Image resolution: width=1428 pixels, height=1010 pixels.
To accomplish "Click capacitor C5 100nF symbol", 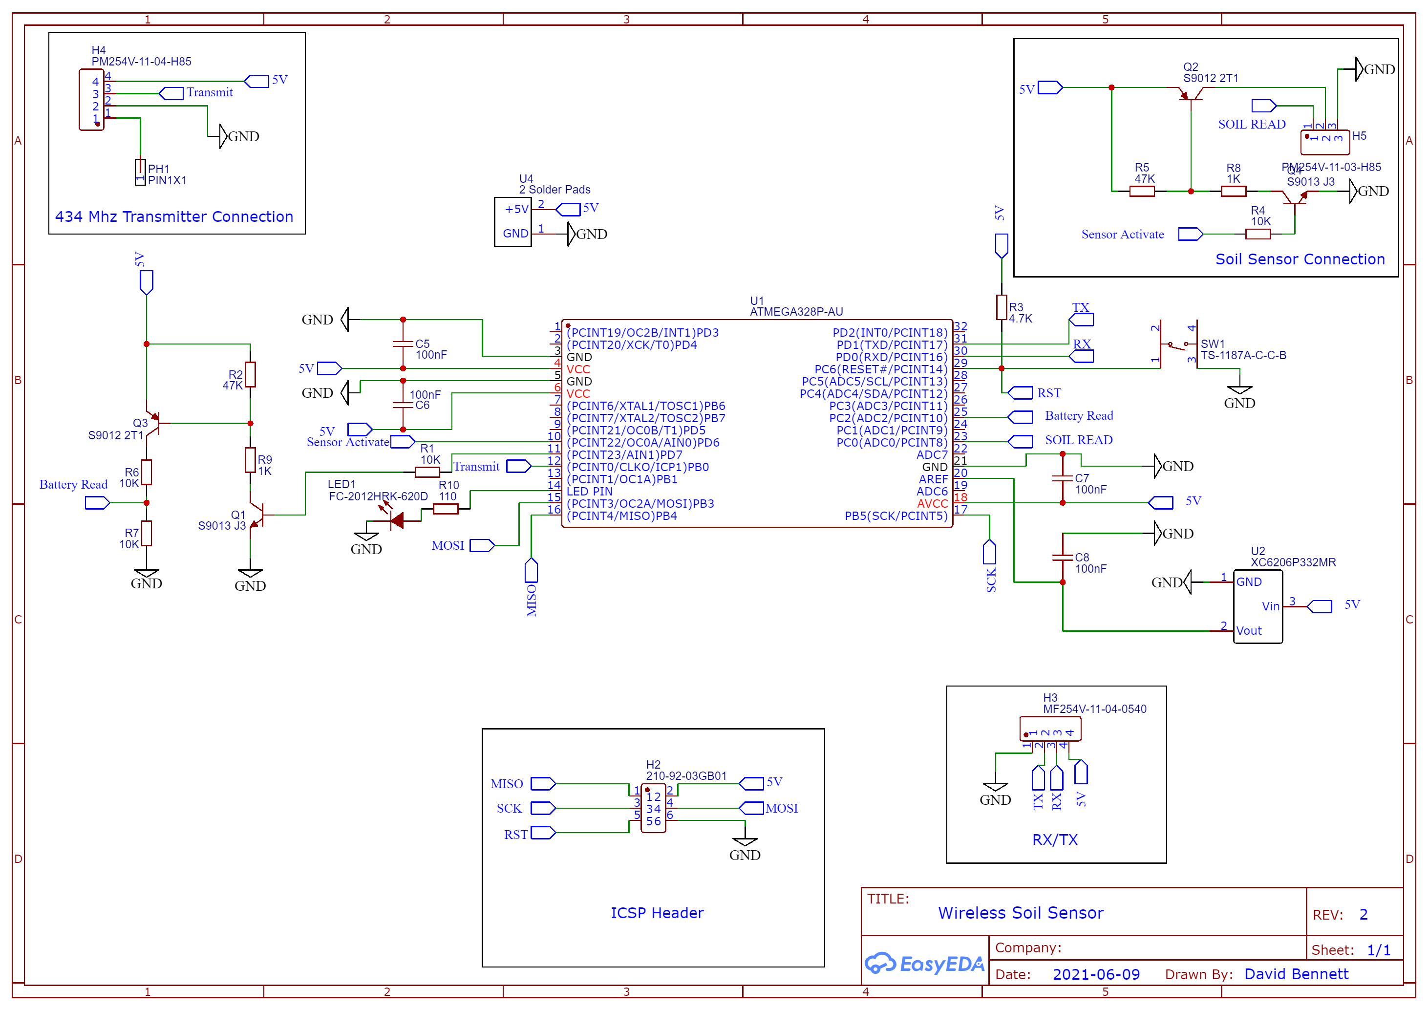I will 403,344.
